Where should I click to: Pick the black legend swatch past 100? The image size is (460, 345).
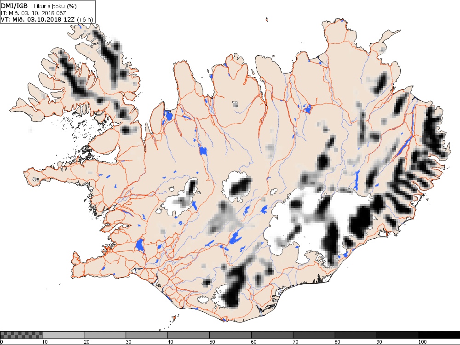pos(439,335)
